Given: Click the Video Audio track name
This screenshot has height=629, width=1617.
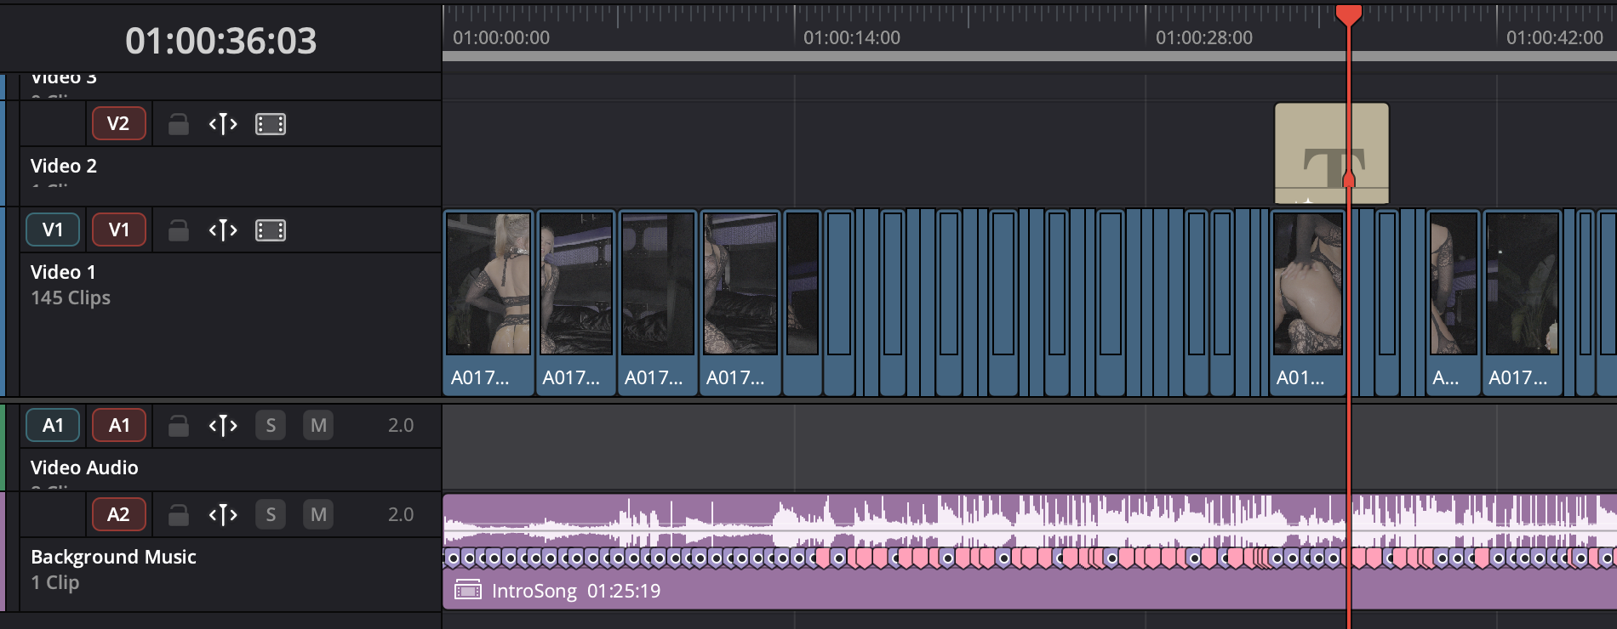Looking at the screenshot, I should coord(84,467).
